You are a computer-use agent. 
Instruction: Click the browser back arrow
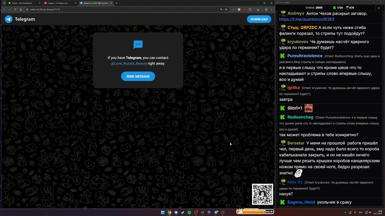(x=4, y=9)
